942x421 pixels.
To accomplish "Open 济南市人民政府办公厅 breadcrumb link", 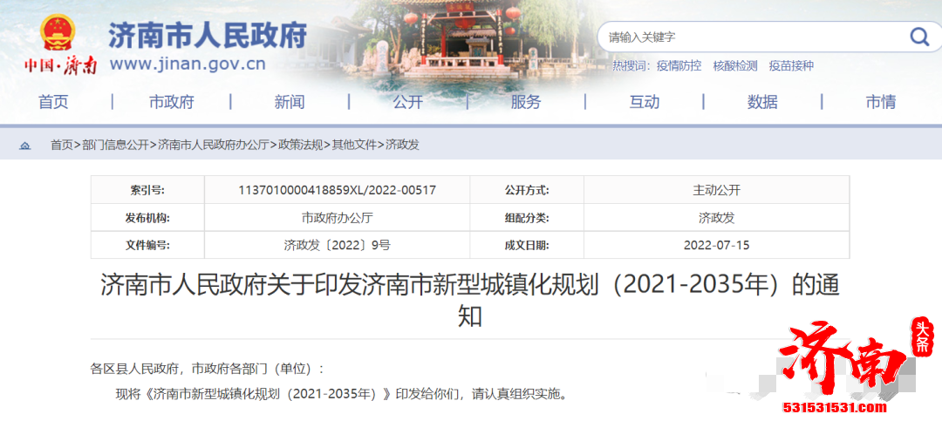I will point(213,146).
